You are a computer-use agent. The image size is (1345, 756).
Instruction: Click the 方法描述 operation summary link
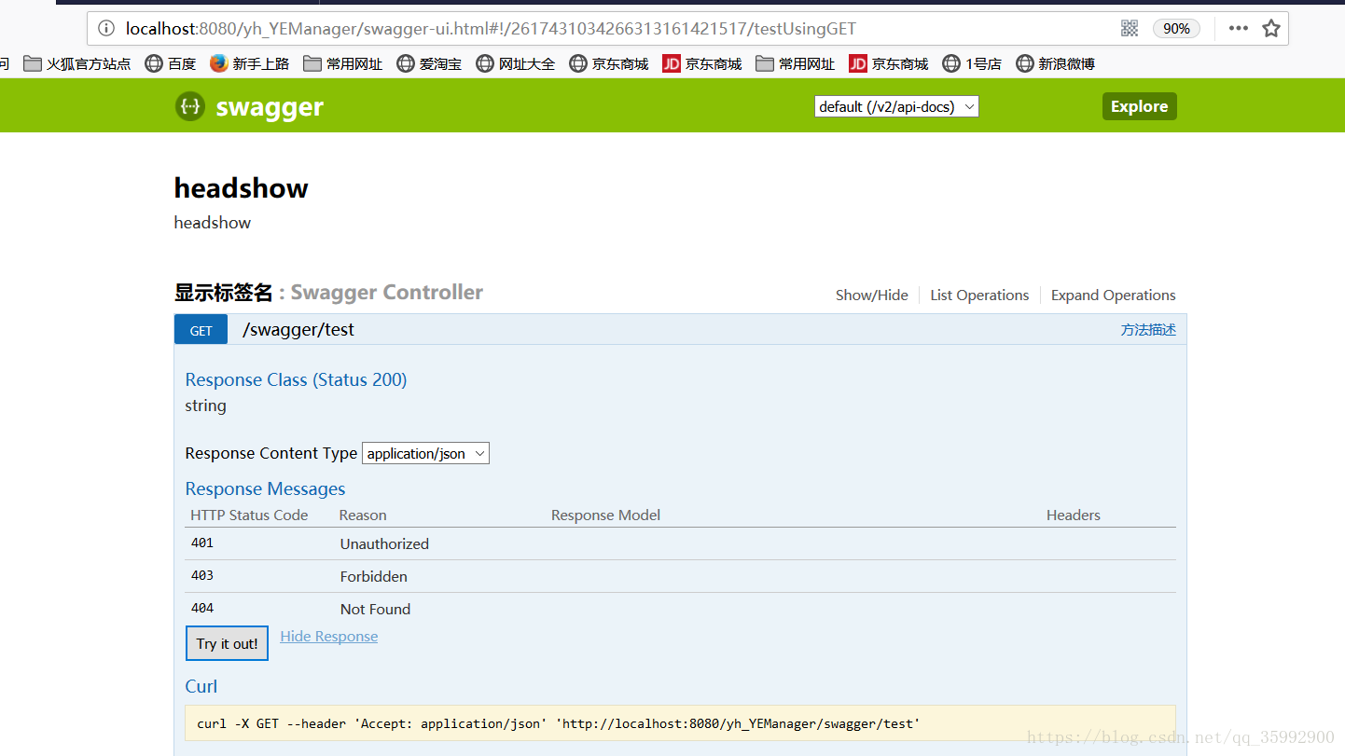[x=1148, y=330]
